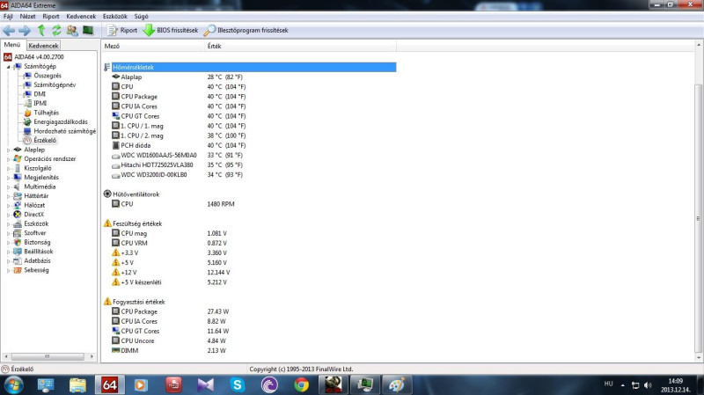Expand the Megjelenítés tree node
The image size is (704, 395).
[8, 178]
